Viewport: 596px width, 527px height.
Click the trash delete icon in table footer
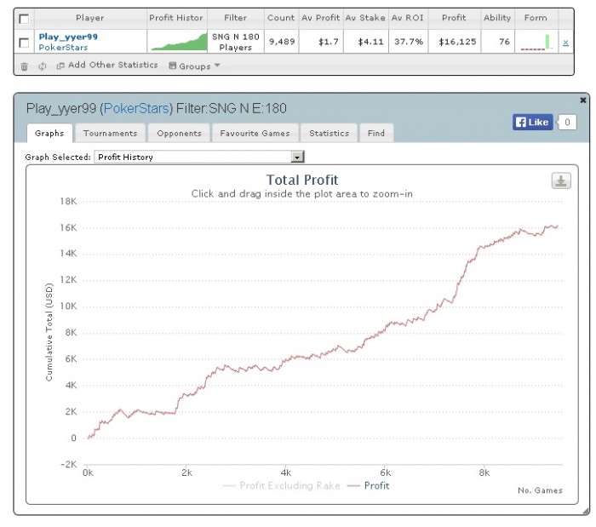point(25,66)
